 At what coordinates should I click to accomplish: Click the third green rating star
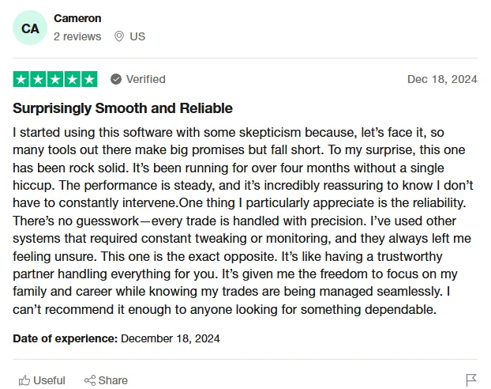(55, 79)
